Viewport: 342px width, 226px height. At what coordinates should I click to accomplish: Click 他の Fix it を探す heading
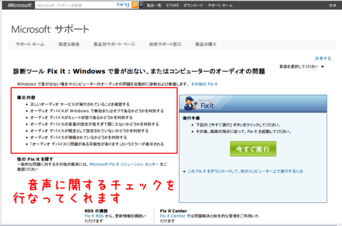35,159
